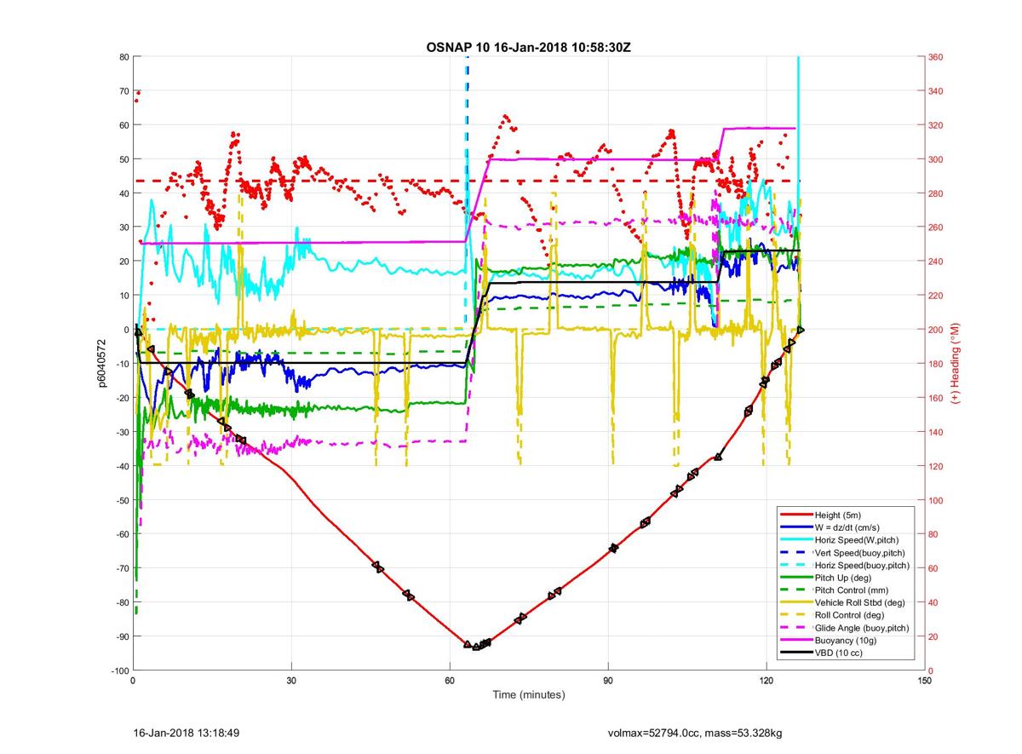Select the Buoyancy (10g) legend entry

(846, 640)
